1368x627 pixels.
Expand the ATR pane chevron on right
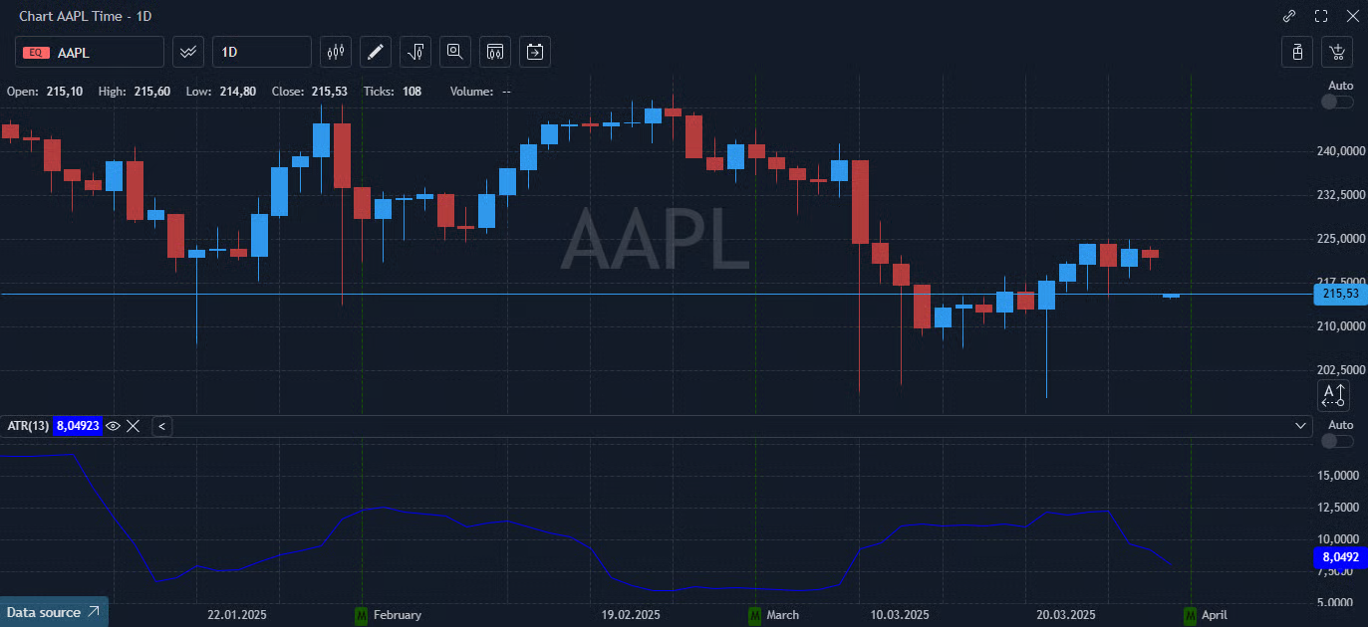(x=1301, y=426)
